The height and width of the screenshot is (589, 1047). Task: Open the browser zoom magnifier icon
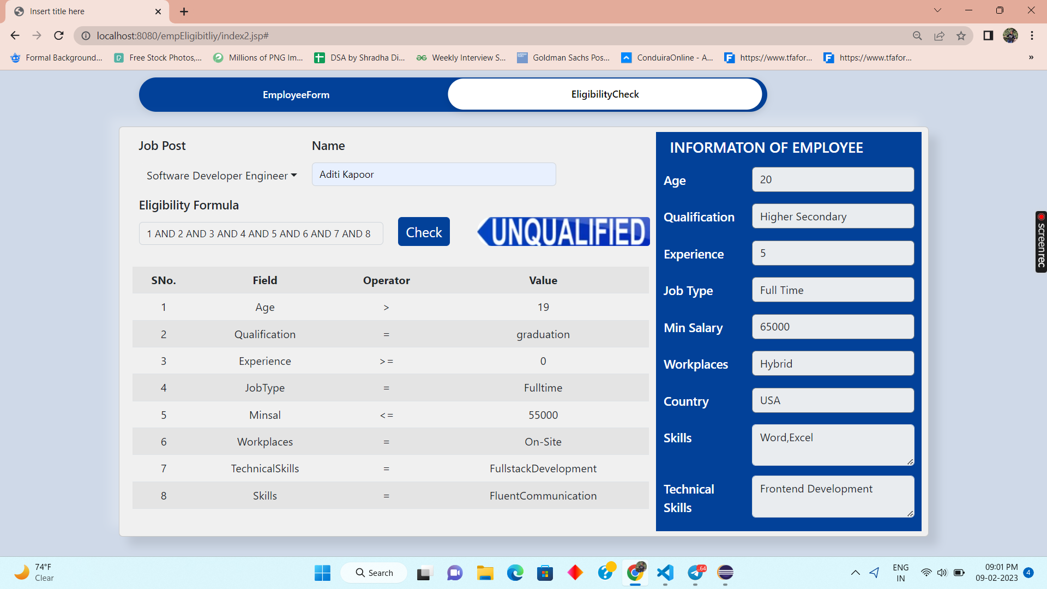tap(917, 35)
